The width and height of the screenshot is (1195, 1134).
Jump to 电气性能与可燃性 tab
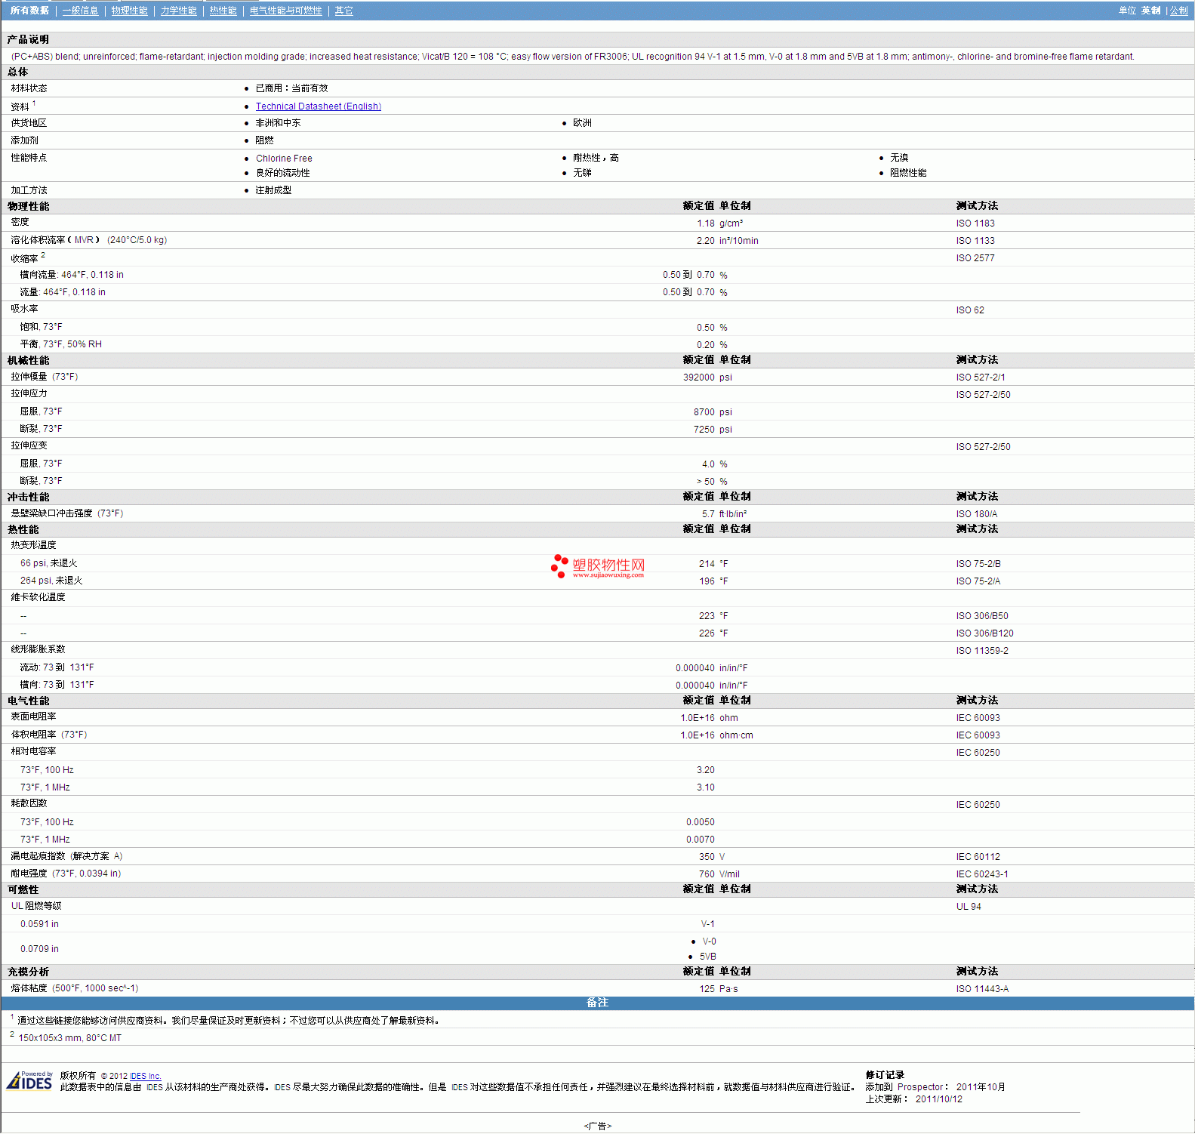click(x=285, y=11)
